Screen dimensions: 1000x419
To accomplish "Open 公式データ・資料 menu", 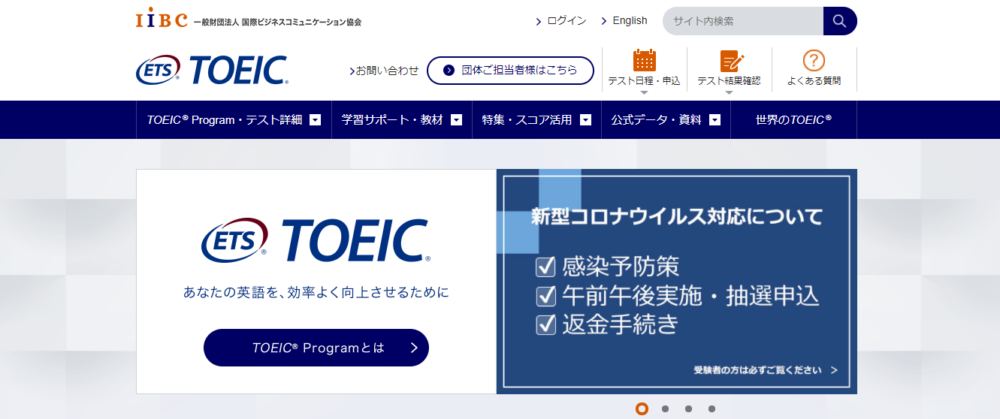I will pyautogui.click(x=666, y=119).
